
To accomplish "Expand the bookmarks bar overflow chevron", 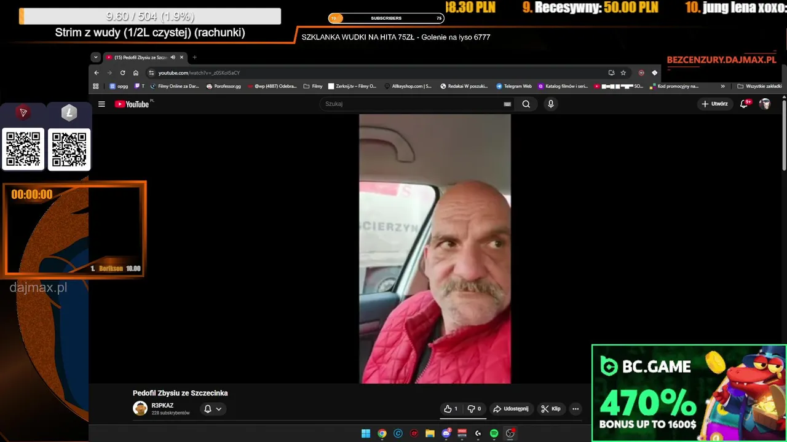I will tap(723, 87).
